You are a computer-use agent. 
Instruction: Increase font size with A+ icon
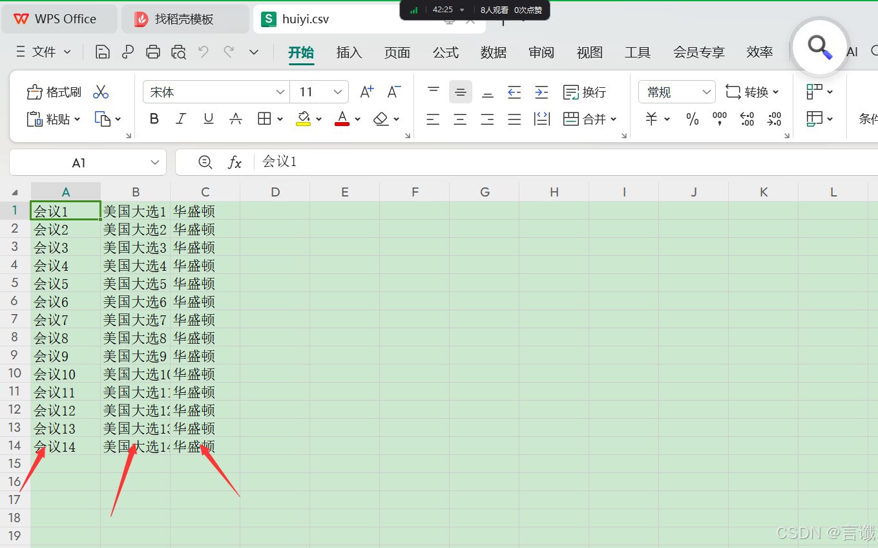[x=367, y=92]
